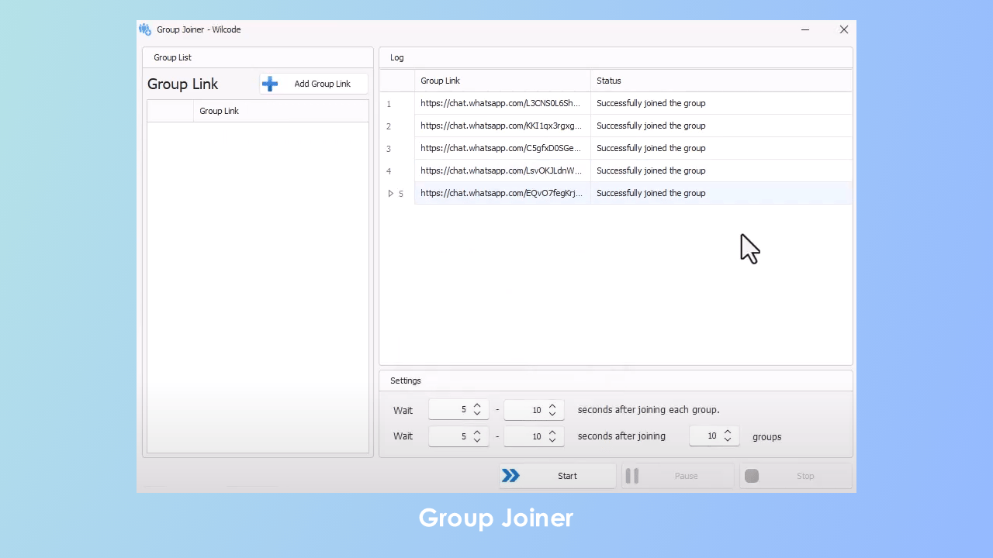Viewport: 993px width, 558px height.
Task: Click the Group Link header in Group List
Action: (219, 111)
